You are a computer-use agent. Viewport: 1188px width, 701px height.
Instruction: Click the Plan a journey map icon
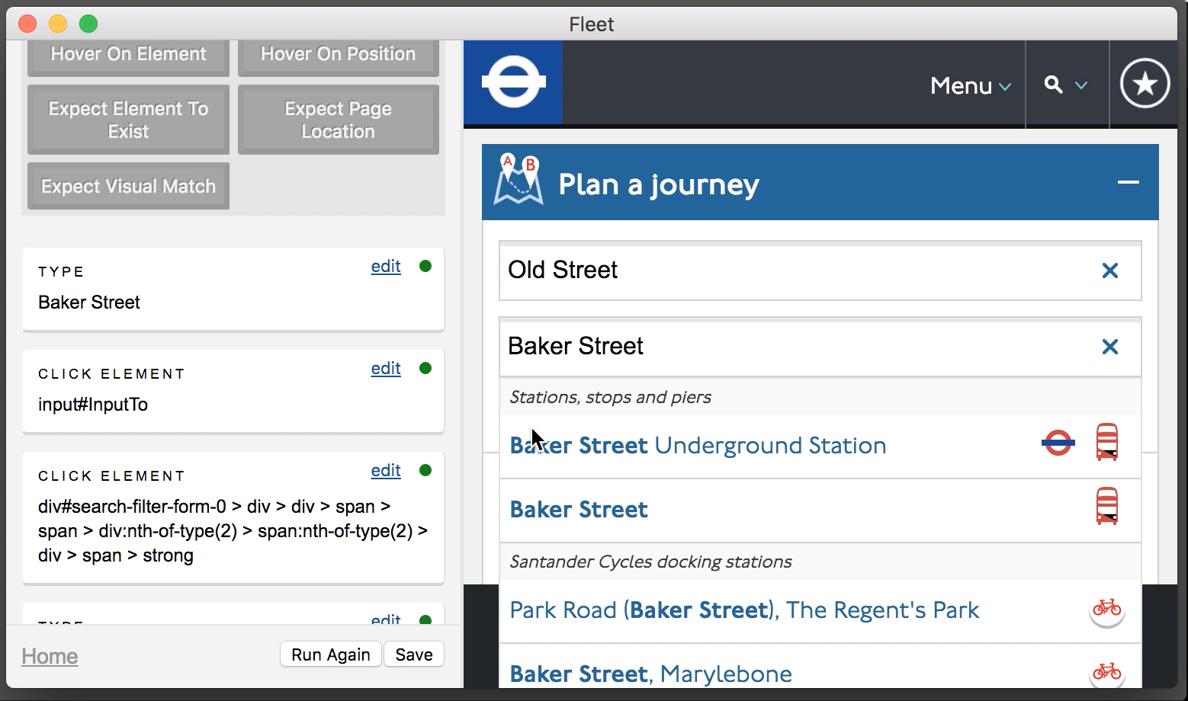pos(519,181)
